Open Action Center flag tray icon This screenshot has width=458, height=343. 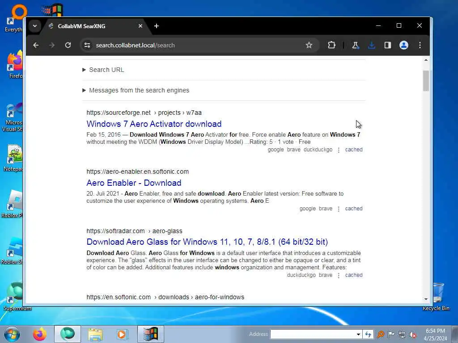pyautogui.click(x=391, y=334)
